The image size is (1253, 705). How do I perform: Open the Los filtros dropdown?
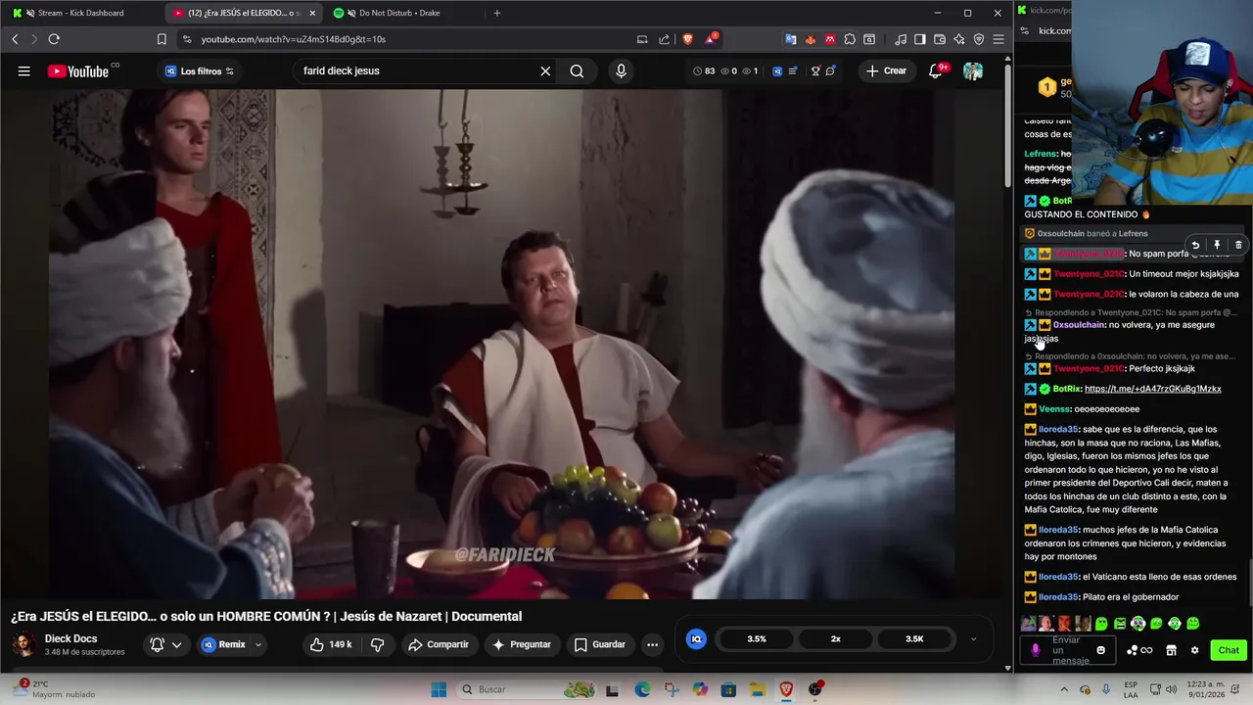click(x=199, y=70)
